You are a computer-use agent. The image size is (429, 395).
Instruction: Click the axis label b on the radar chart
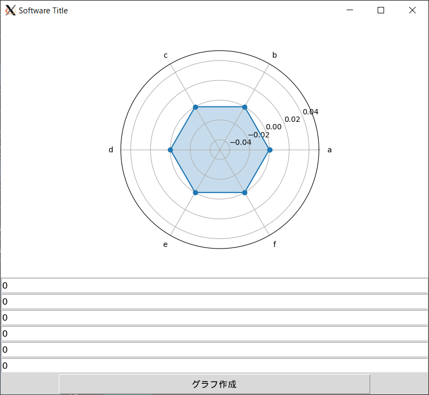274,55
